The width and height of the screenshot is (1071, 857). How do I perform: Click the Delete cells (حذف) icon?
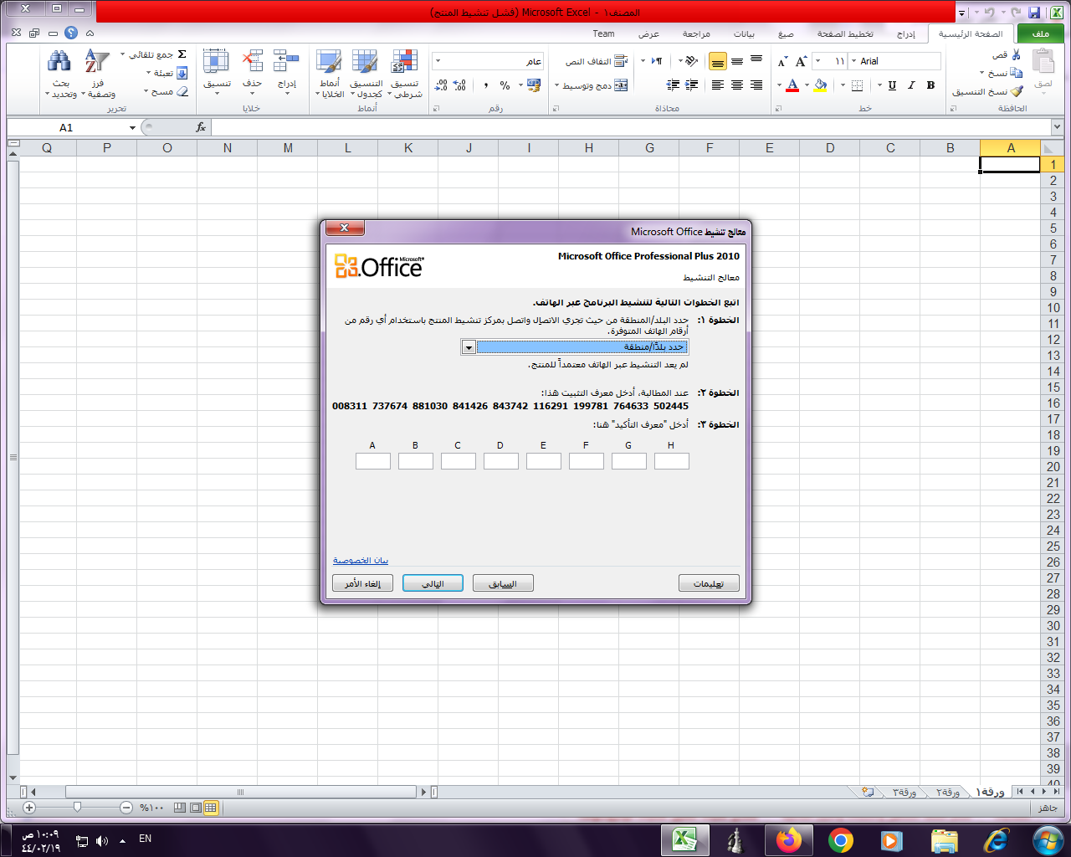(x=252, y=61)
